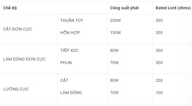Click the 200W power value
192x106 pixels.
click(115, 20)
